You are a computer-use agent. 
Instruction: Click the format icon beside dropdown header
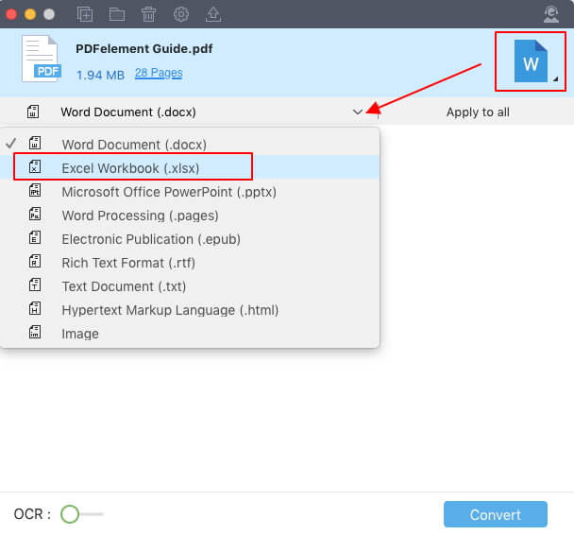33,112
